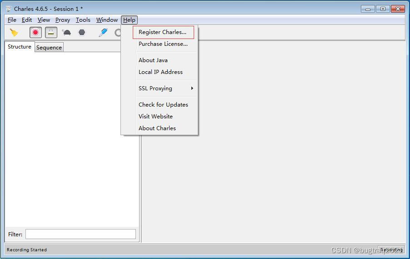Expand the SSL Proxying submenu
The image size is (410, 259).
[x=166, y=88]
